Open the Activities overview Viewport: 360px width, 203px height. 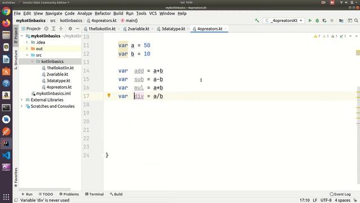pyautogui.click(x=8, y=2)
